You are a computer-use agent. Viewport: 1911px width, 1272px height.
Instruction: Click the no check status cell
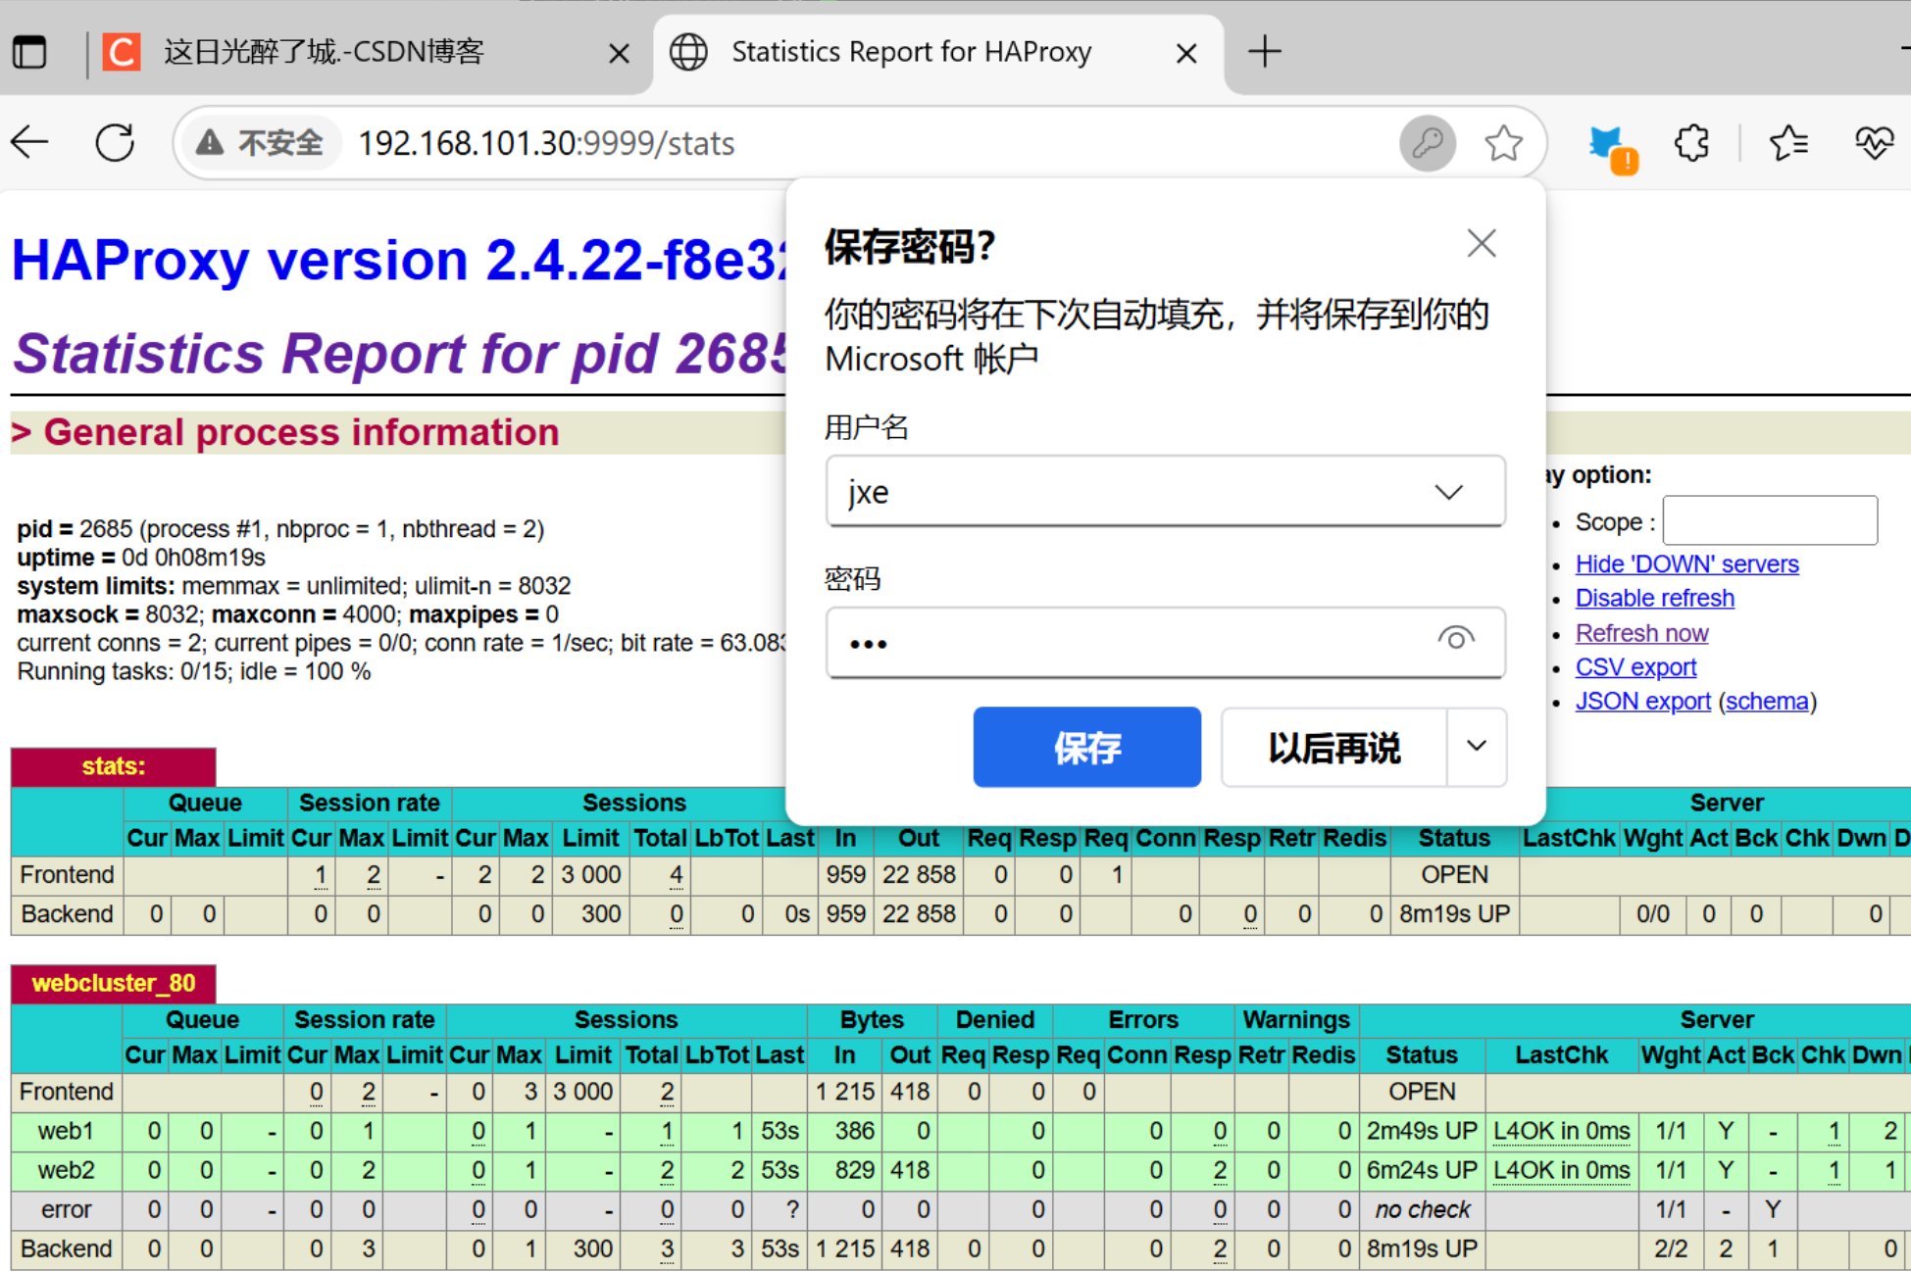tap(1422, 1209)
